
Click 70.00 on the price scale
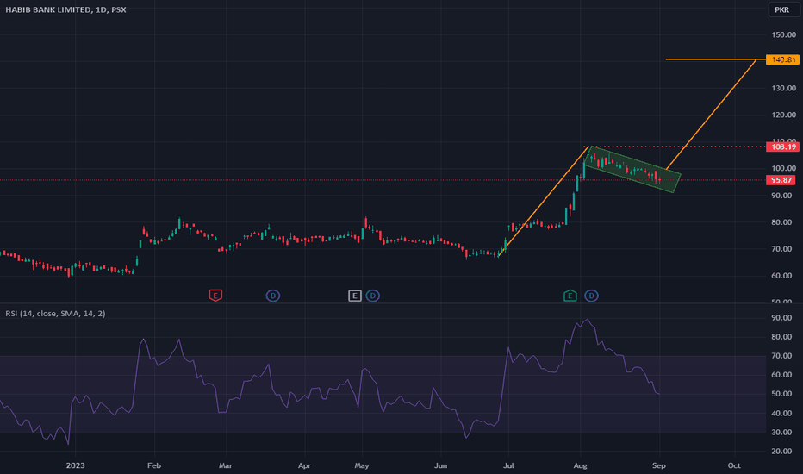click(x=781, y=249)
